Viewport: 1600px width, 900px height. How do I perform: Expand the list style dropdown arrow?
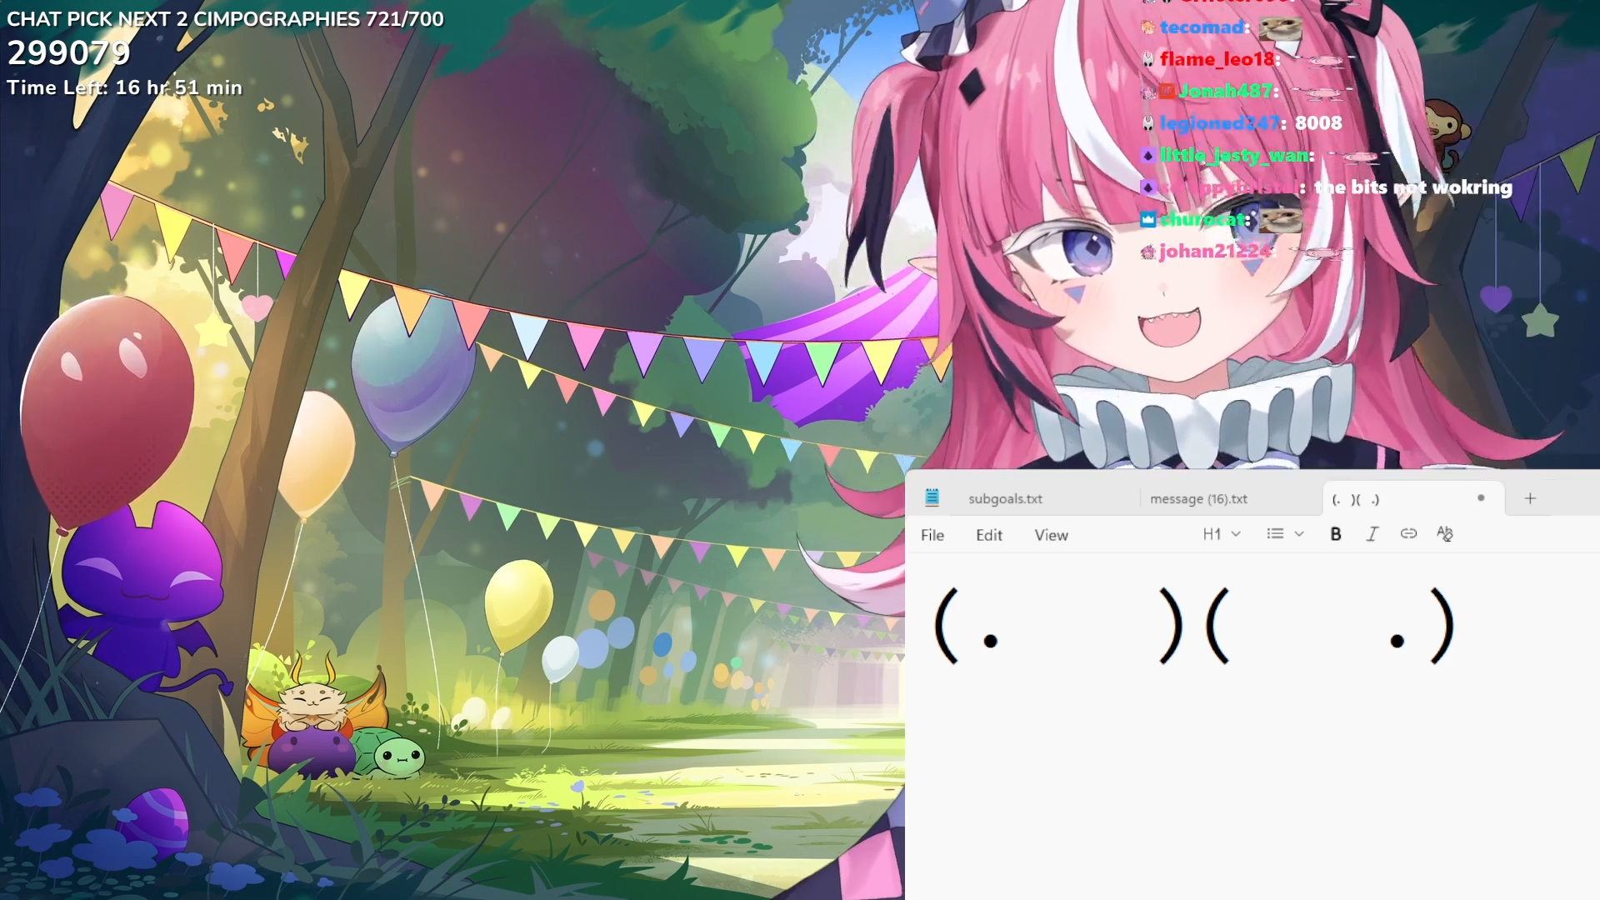coord(1299,534)
